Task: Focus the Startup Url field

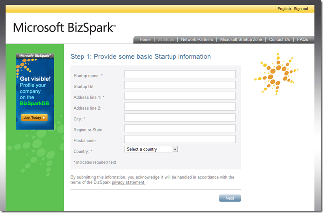Action: 180,85
